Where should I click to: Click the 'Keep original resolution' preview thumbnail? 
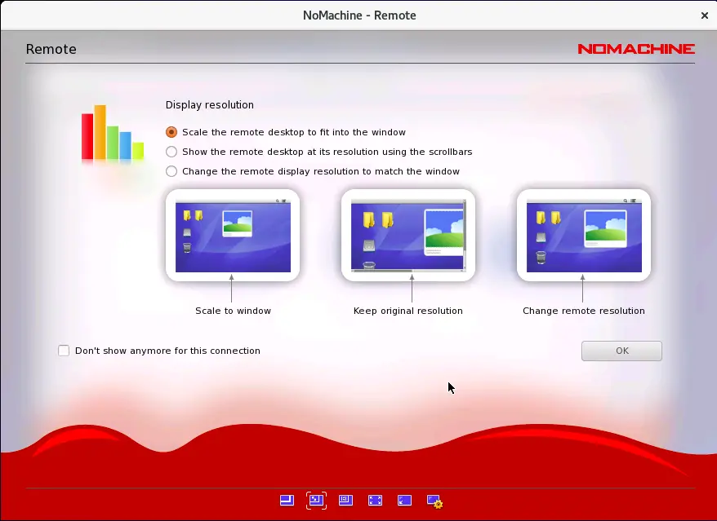[408, 235]
